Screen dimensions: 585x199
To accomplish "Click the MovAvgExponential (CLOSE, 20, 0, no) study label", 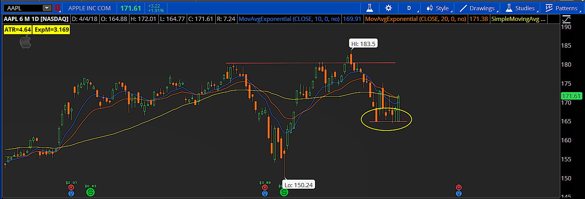I will [x=416, y=19].
